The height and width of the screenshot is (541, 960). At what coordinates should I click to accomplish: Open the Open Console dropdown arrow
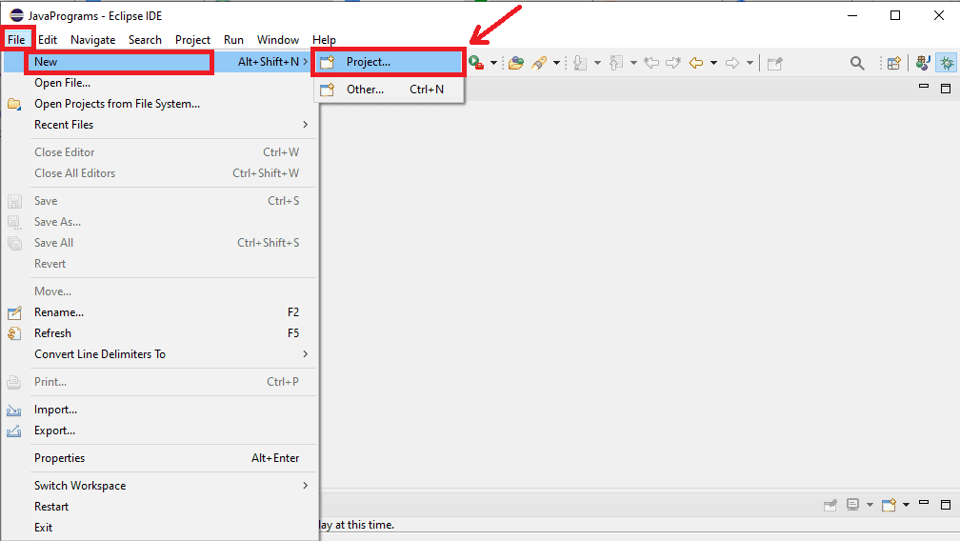tap(906, 505)
